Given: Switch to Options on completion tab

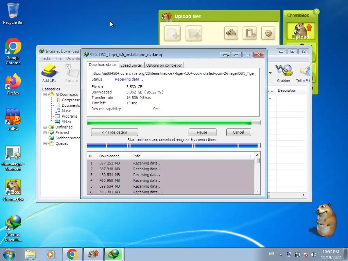Looking at the screenshot, I should pyautogui.click(x=164, y=65).
